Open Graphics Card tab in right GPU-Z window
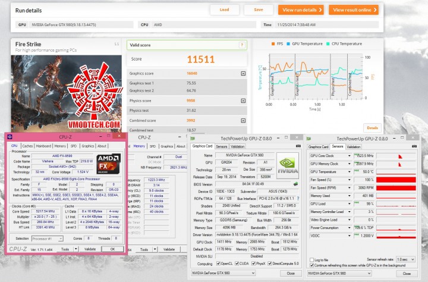 (x=318, y=147)
